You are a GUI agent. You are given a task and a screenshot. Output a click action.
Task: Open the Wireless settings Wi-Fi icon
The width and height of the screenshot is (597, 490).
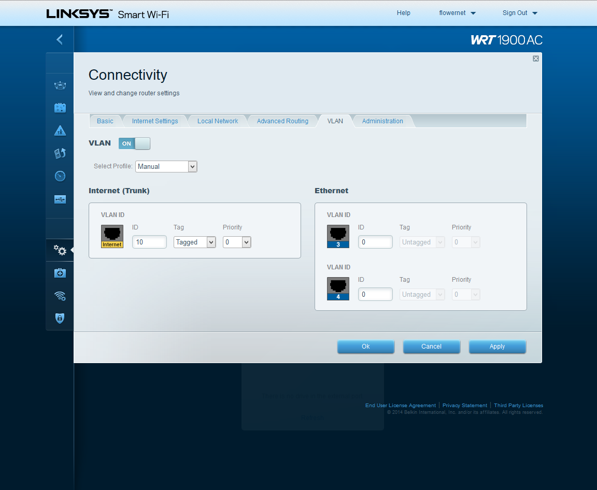pyautogui.click(x=60, y=296)
